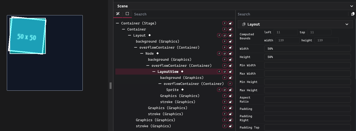Click the panel splitter handle beside preview
Image resolution: width=356 pixels, height=131 pixels.
tap(111, 86)
